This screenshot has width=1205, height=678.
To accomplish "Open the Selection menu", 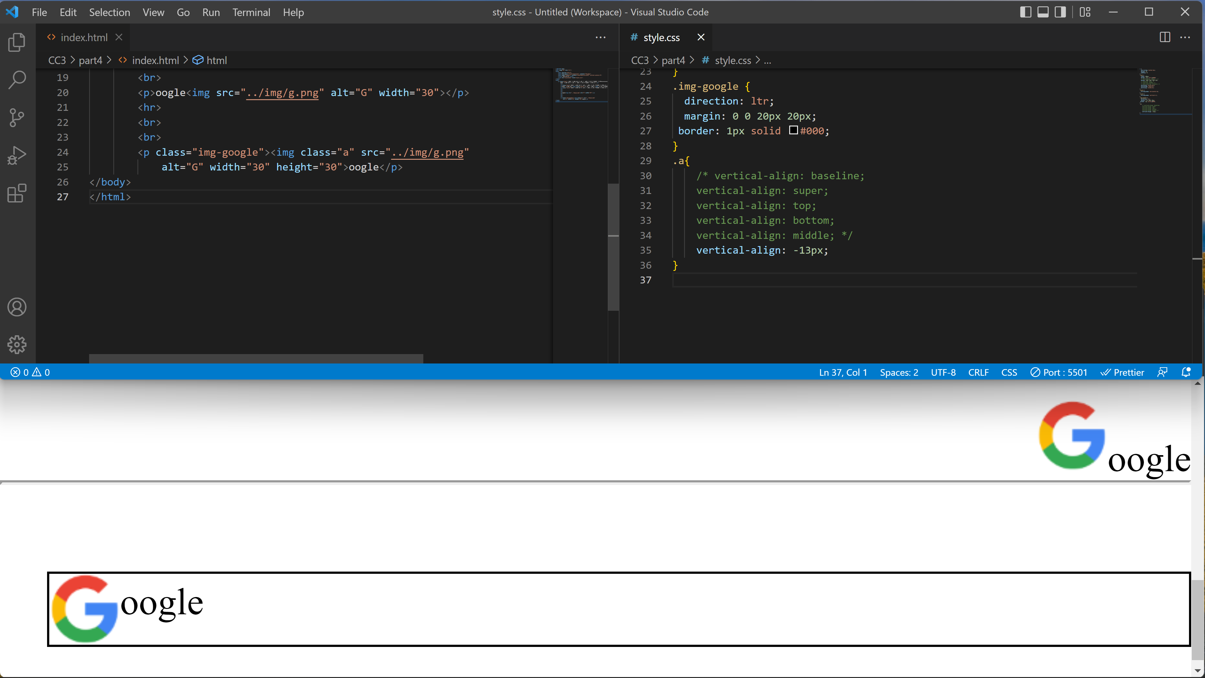I will coord(110,12).
